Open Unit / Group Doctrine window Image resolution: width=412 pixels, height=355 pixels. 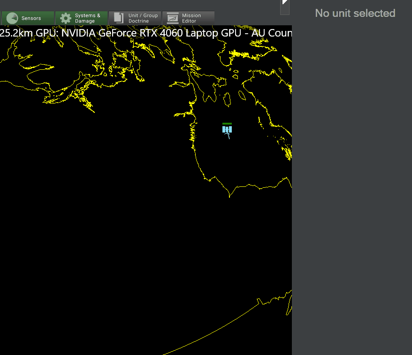[x=135, y=18]
